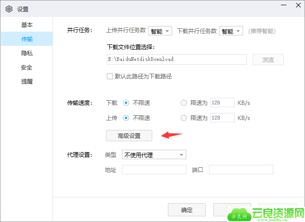The height and width of the screenshot is (222, 305).
Task: Expand the 上传并行任务数 dropdown
Action: tap(160, 31)
